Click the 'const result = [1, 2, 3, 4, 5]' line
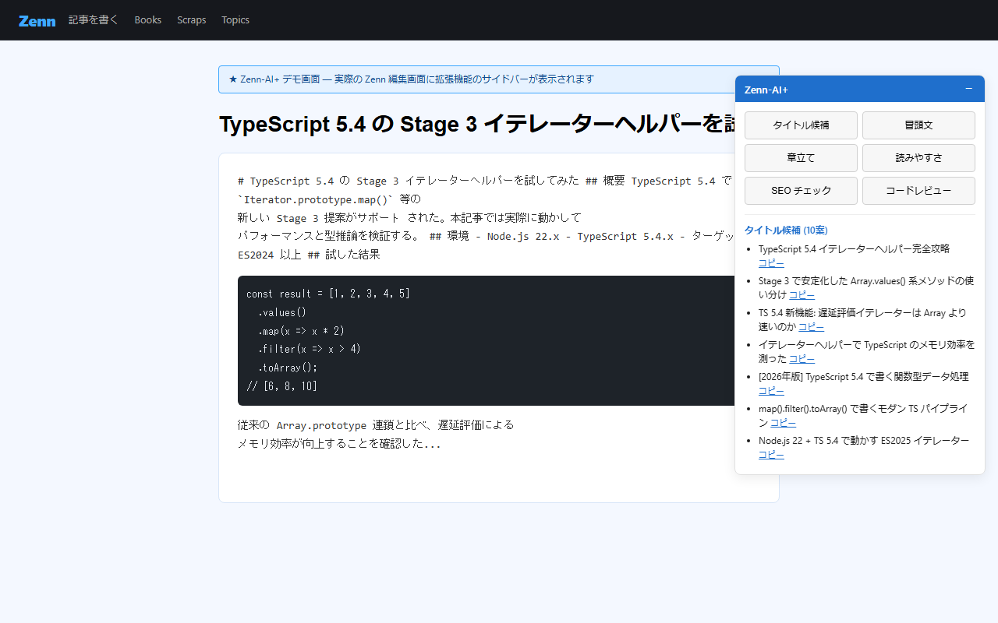This screenshot has width=998, height=623. point(328,294)
